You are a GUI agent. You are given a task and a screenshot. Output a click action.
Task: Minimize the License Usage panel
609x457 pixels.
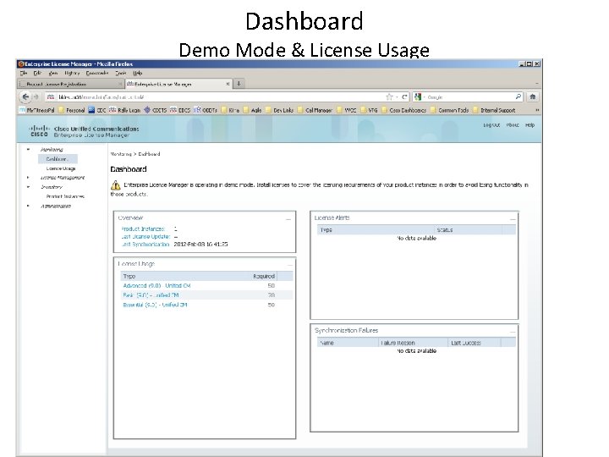[x=289, y=265]
